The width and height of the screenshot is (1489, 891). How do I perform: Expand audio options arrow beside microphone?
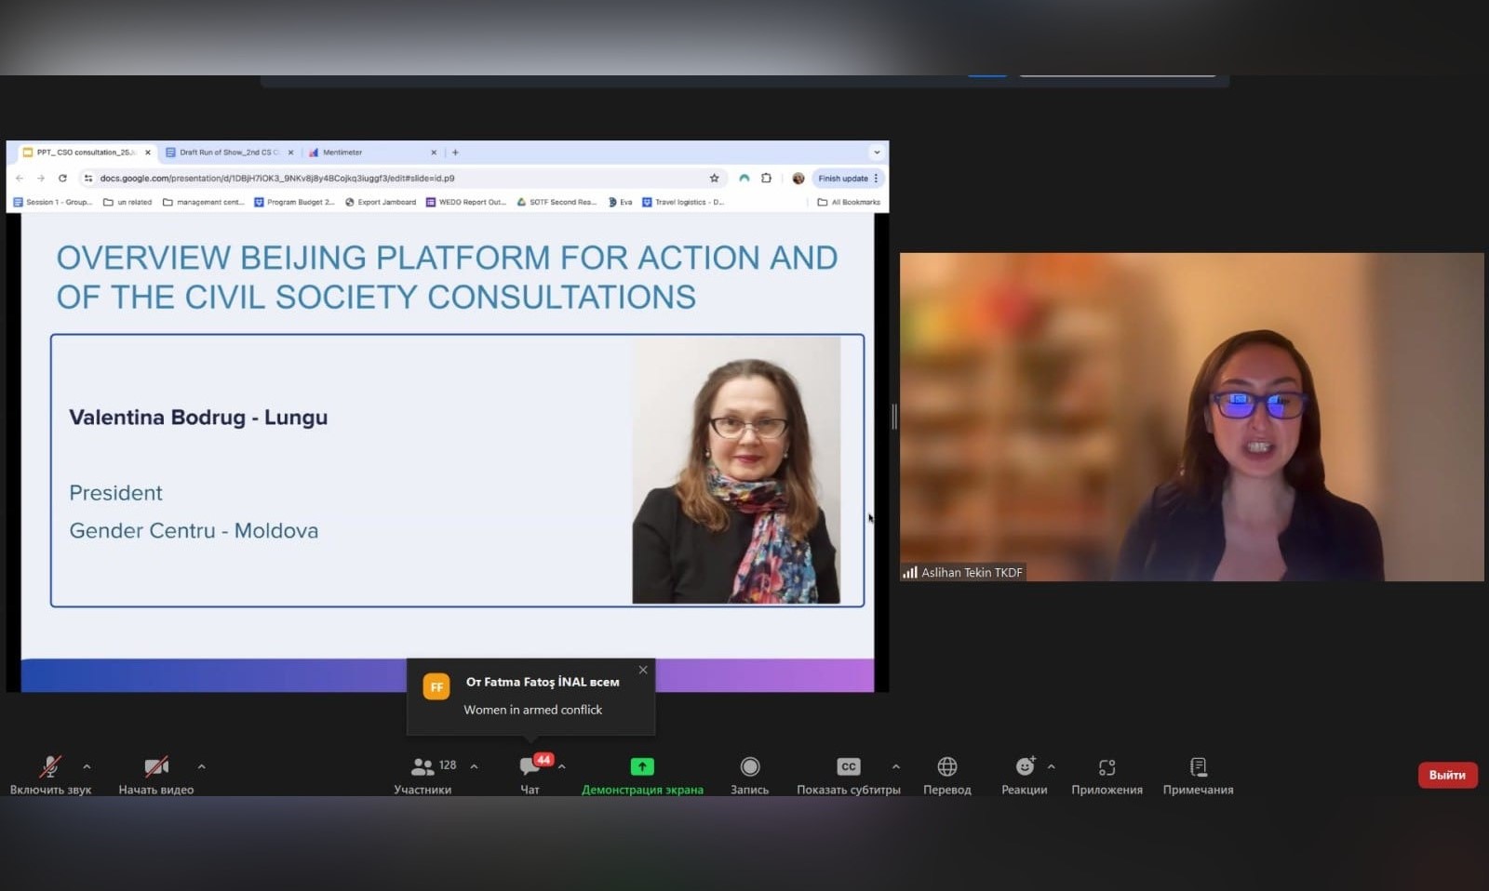[x=87, y=766]
